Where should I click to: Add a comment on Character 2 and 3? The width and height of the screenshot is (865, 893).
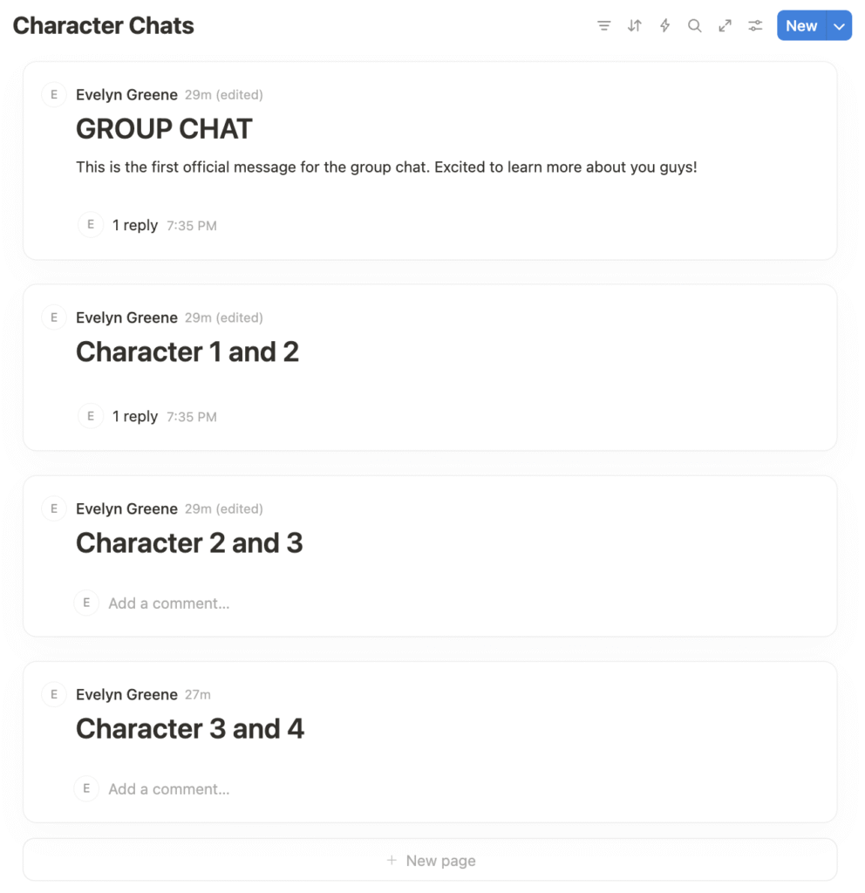[169, 603]
